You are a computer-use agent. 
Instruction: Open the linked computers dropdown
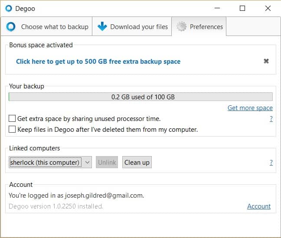50,163
